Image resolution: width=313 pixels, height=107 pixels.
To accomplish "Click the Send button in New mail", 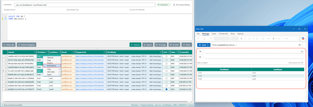I will (x=202, y=45).
